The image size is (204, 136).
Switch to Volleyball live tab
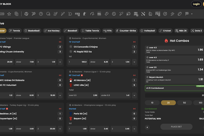point(148,31)
